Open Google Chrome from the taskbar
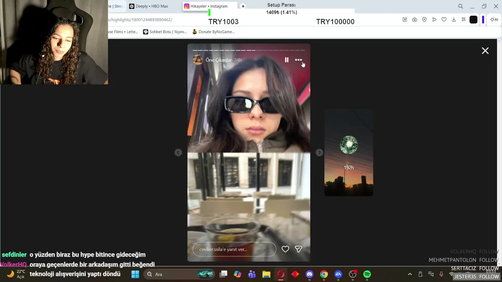 click(x=324, y=274)
